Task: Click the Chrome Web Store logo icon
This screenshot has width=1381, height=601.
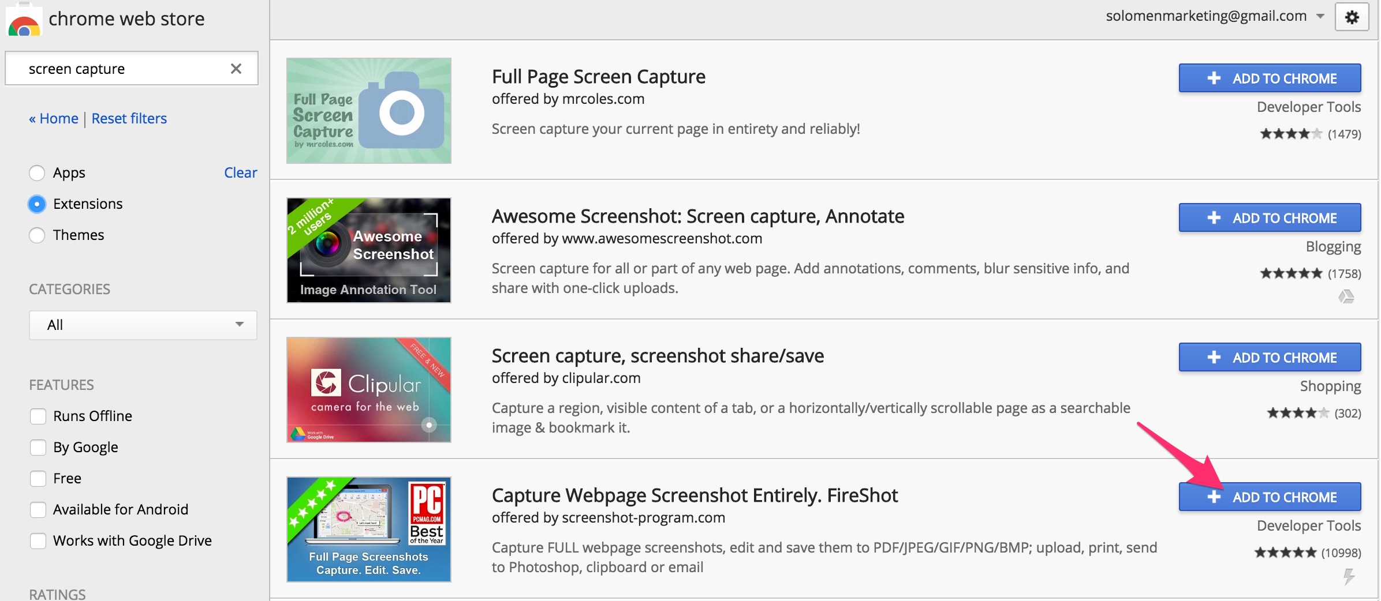Action: coord(24,21)
